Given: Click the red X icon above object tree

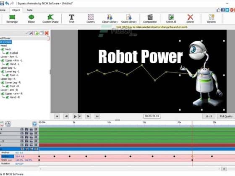Looking at the screenshot, I should click(47, 33).
